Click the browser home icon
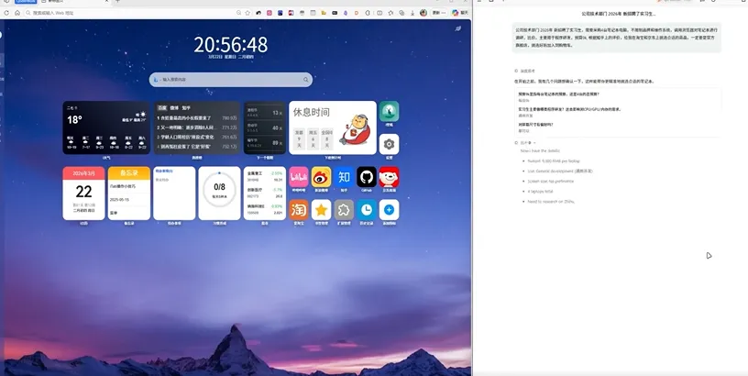 tap(17, 13)
